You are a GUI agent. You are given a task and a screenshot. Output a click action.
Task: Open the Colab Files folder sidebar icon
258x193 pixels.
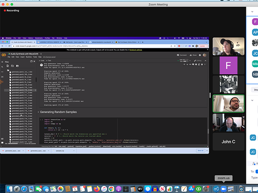click(3, 82)
